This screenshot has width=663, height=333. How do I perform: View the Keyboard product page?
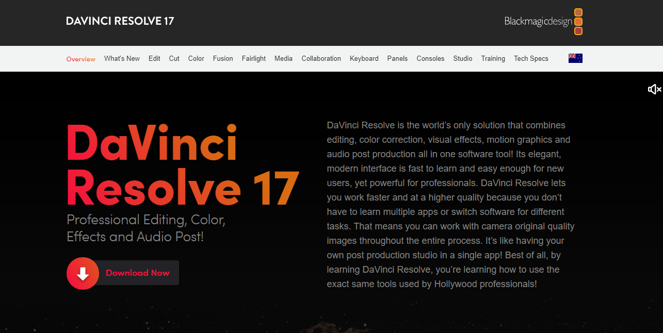click(364, 59)
